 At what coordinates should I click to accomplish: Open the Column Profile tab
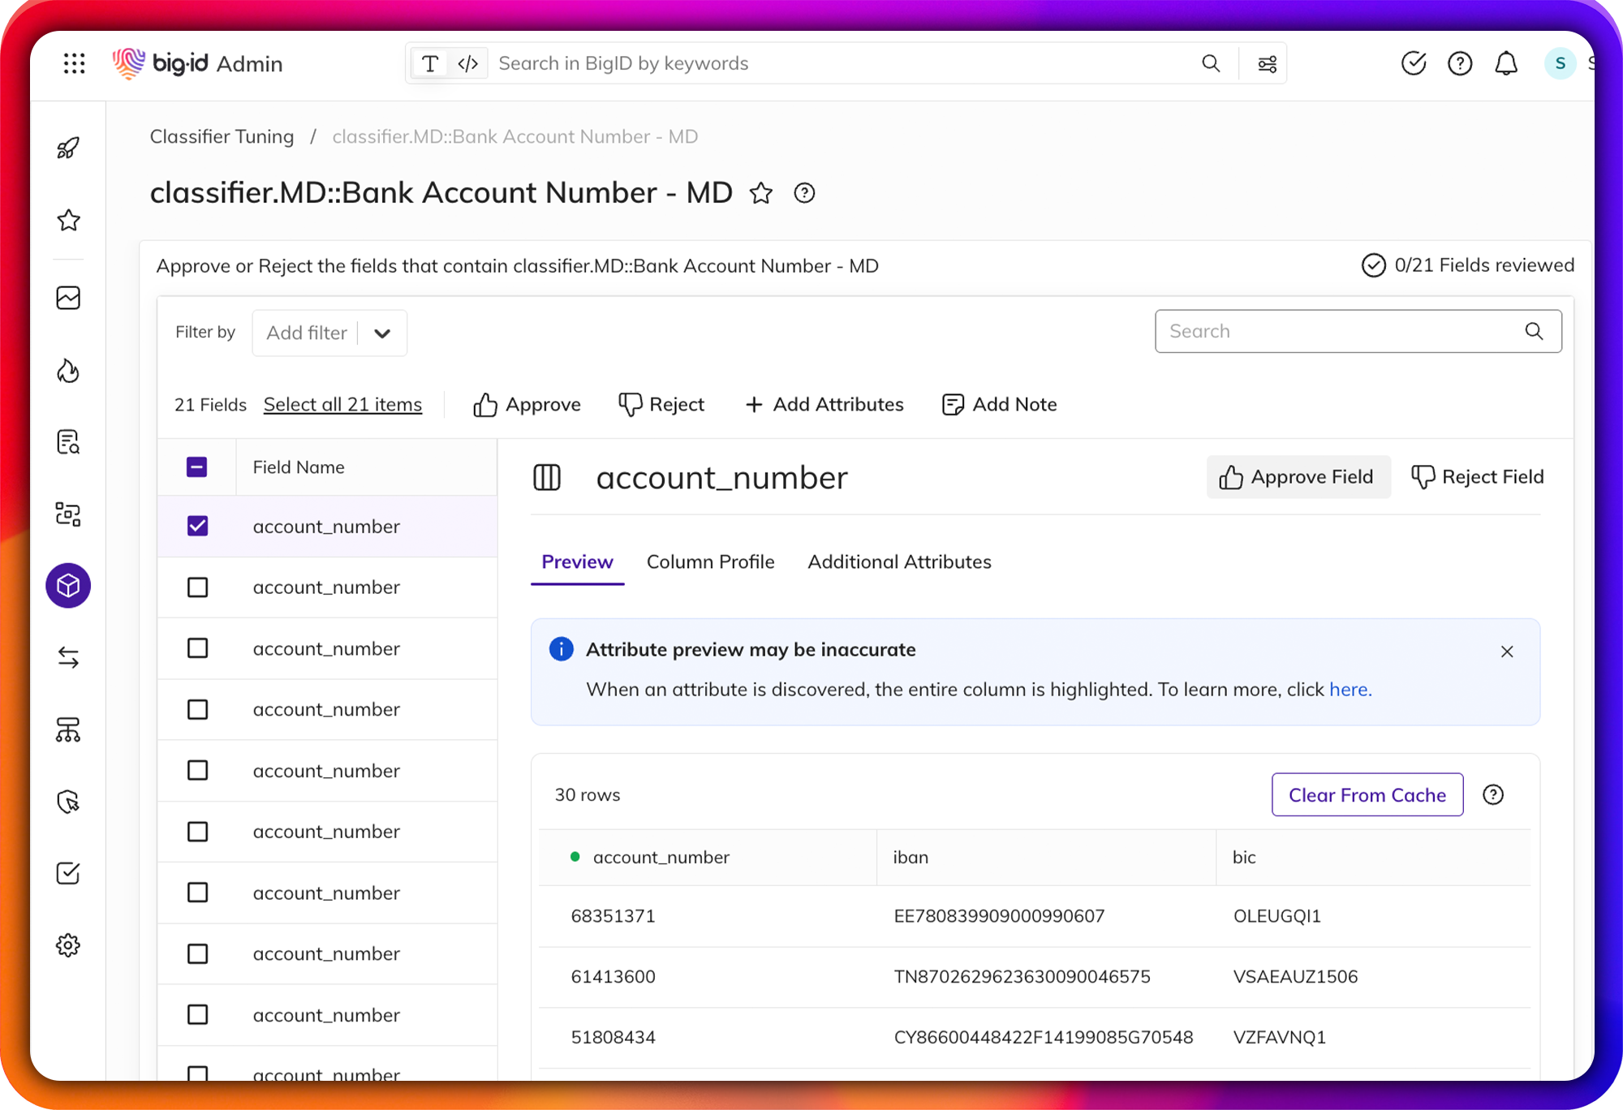(x=710, y=561)
